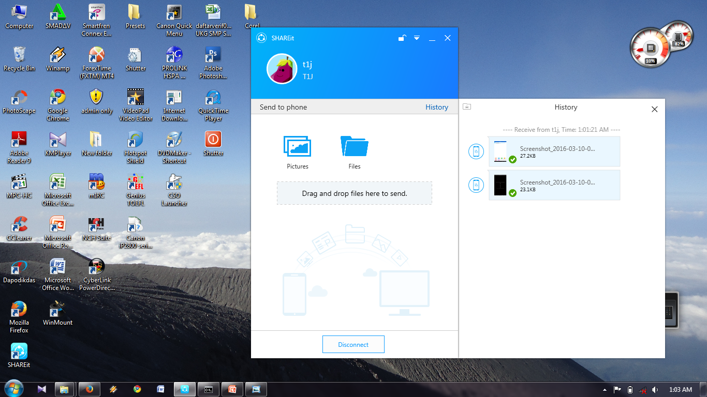Click the battery tray icon
The height and width of the screenshot is (397, 707).
(630, 390)
